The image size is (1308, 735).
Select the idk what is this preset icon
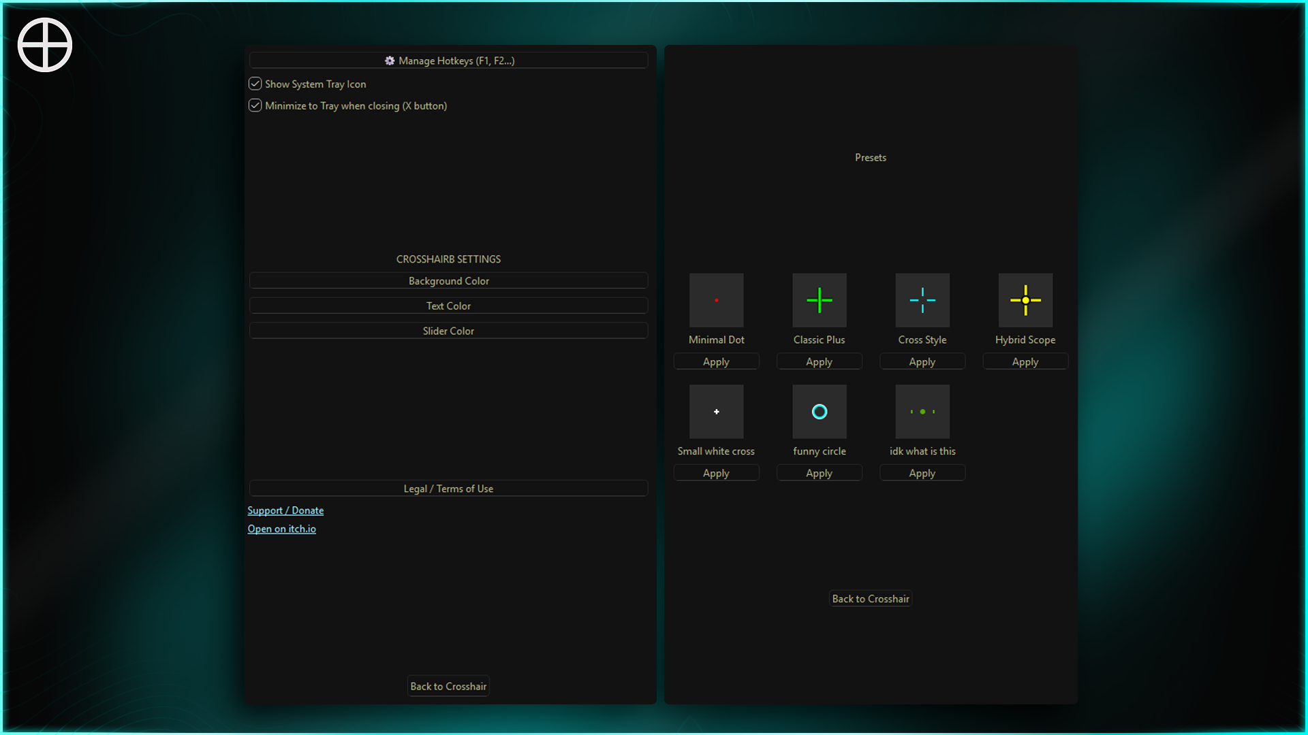point(922,412)
